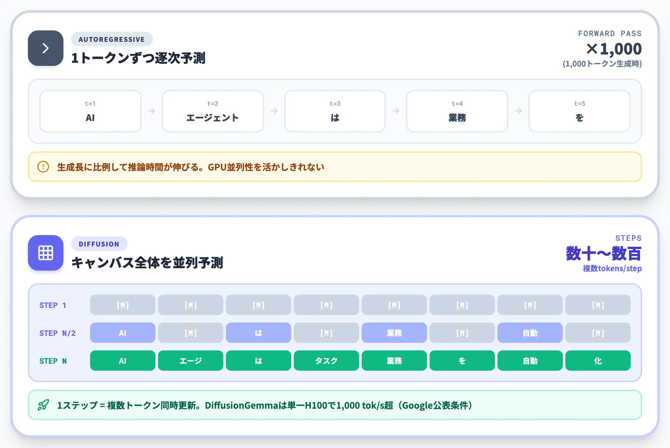Click the 自動 cell in the STEP N/2 row
This screenshot has width=670, height=448.
click(x=530, y=333)
